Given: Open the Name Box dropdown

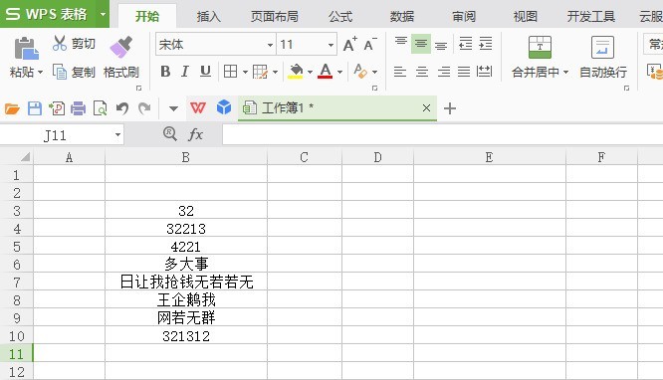Looking at the screenshot, I should (118, 135).
